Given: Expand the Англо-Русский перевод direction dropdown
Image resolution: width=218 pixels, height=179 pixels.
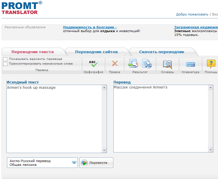Looking at the screenshot, I should (x=74, y=163).
